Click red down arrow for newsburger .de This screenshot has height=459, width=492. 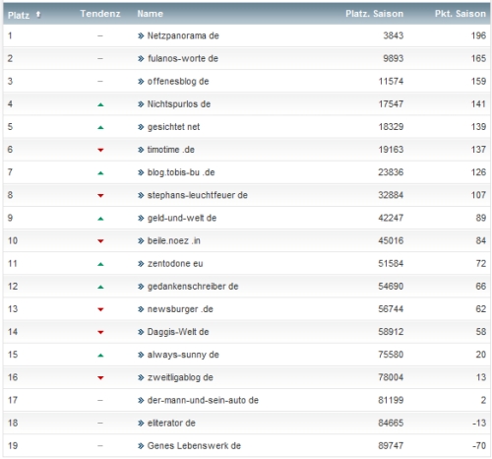[100, 309]
